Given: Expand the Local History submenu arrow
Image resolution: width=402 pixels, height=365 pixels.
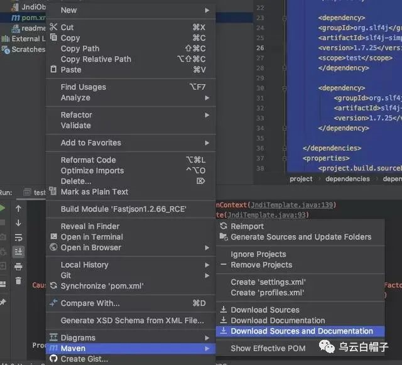Looking at the screenshot, I should [207, 265].
